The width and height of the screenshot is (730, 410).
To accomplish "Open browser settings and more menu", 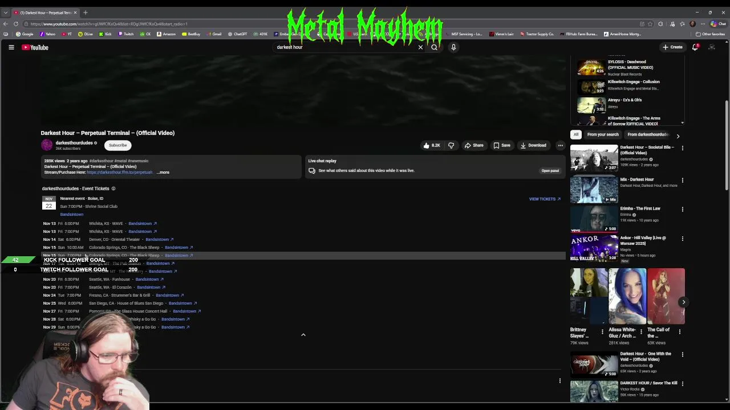I will click(703, 24).
